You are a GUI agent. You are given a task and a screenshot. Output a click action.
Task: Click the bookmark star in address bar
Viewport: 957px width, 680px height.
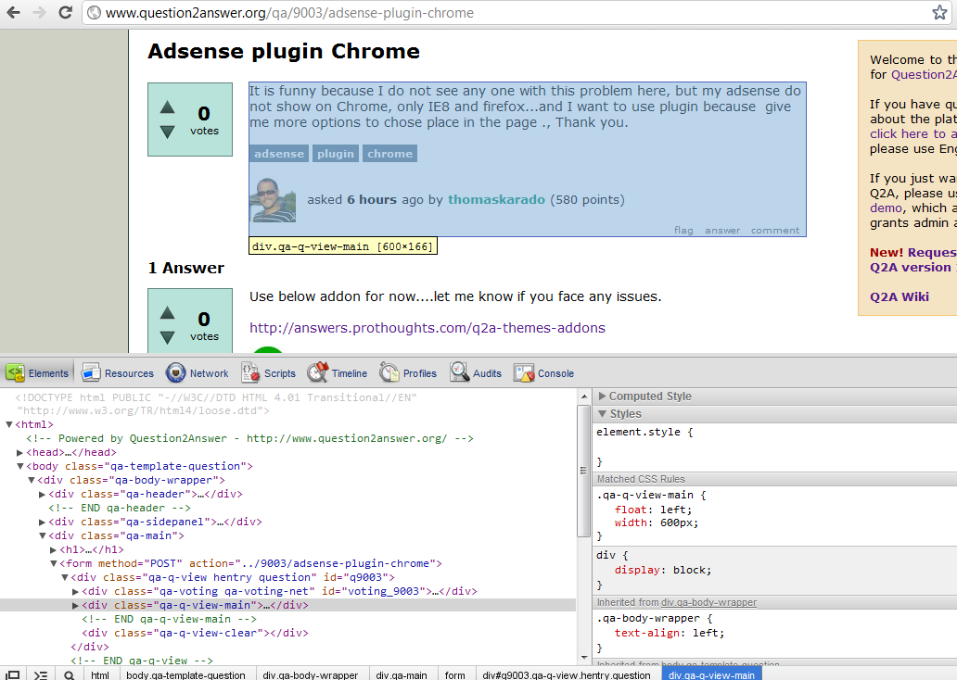[939, 13]
